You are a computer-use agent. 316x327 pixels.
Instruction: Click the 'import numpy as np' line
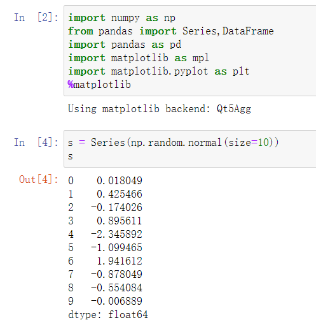(x=121, y=18)
